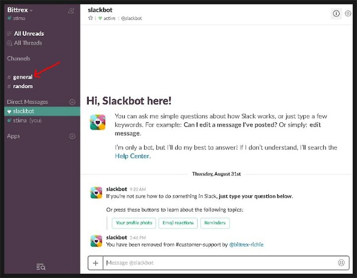Click Slackbot avatar in intro section
Image resolution: width=357 pixels, height=278 pixels.
click(98, 122)
